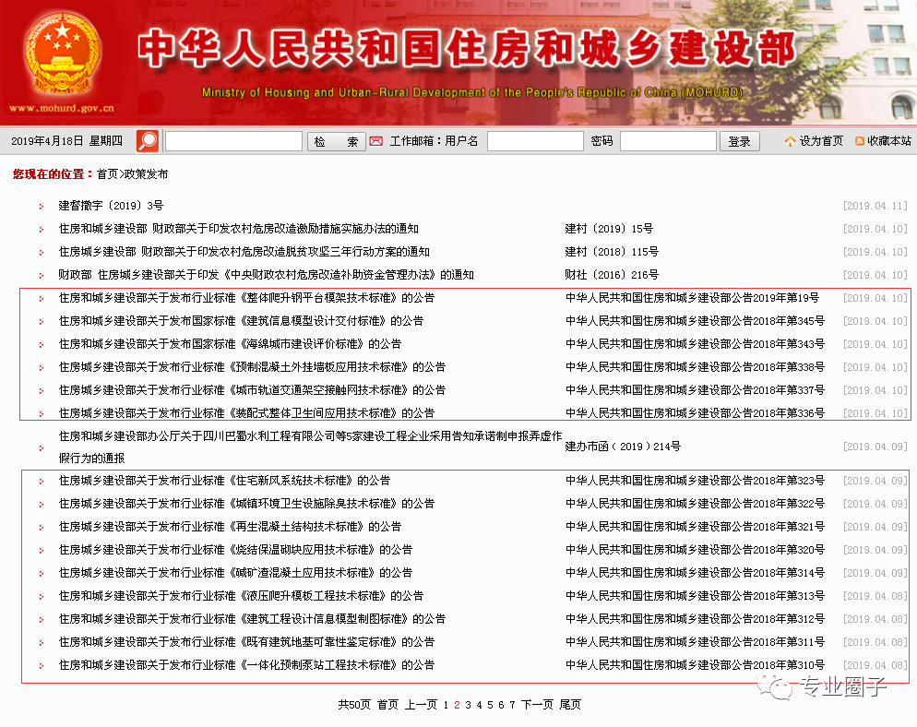Click 公告2018年第310号 document number

(695, 665)
